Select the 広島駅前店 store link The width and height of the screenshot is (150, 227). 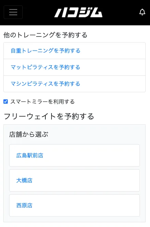coord(30,155)
